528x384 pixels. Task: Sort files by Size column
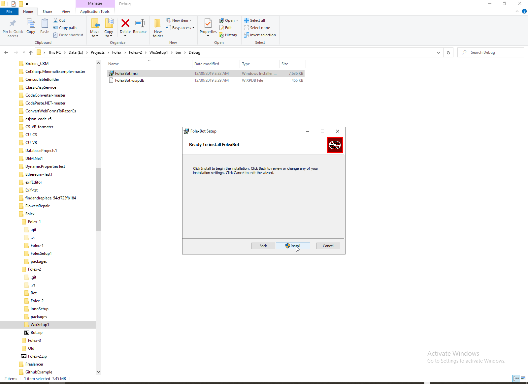(x=292, y=64)
